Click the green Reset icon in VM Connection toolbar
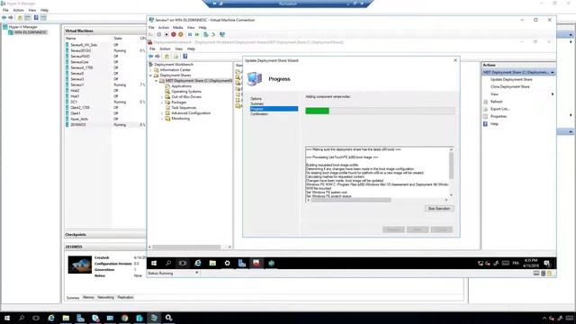 [197, 34]
